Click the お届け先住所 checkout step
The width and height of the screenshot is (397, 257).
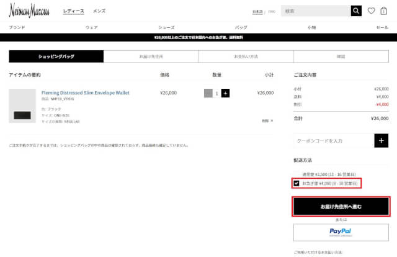pos(151,56)
